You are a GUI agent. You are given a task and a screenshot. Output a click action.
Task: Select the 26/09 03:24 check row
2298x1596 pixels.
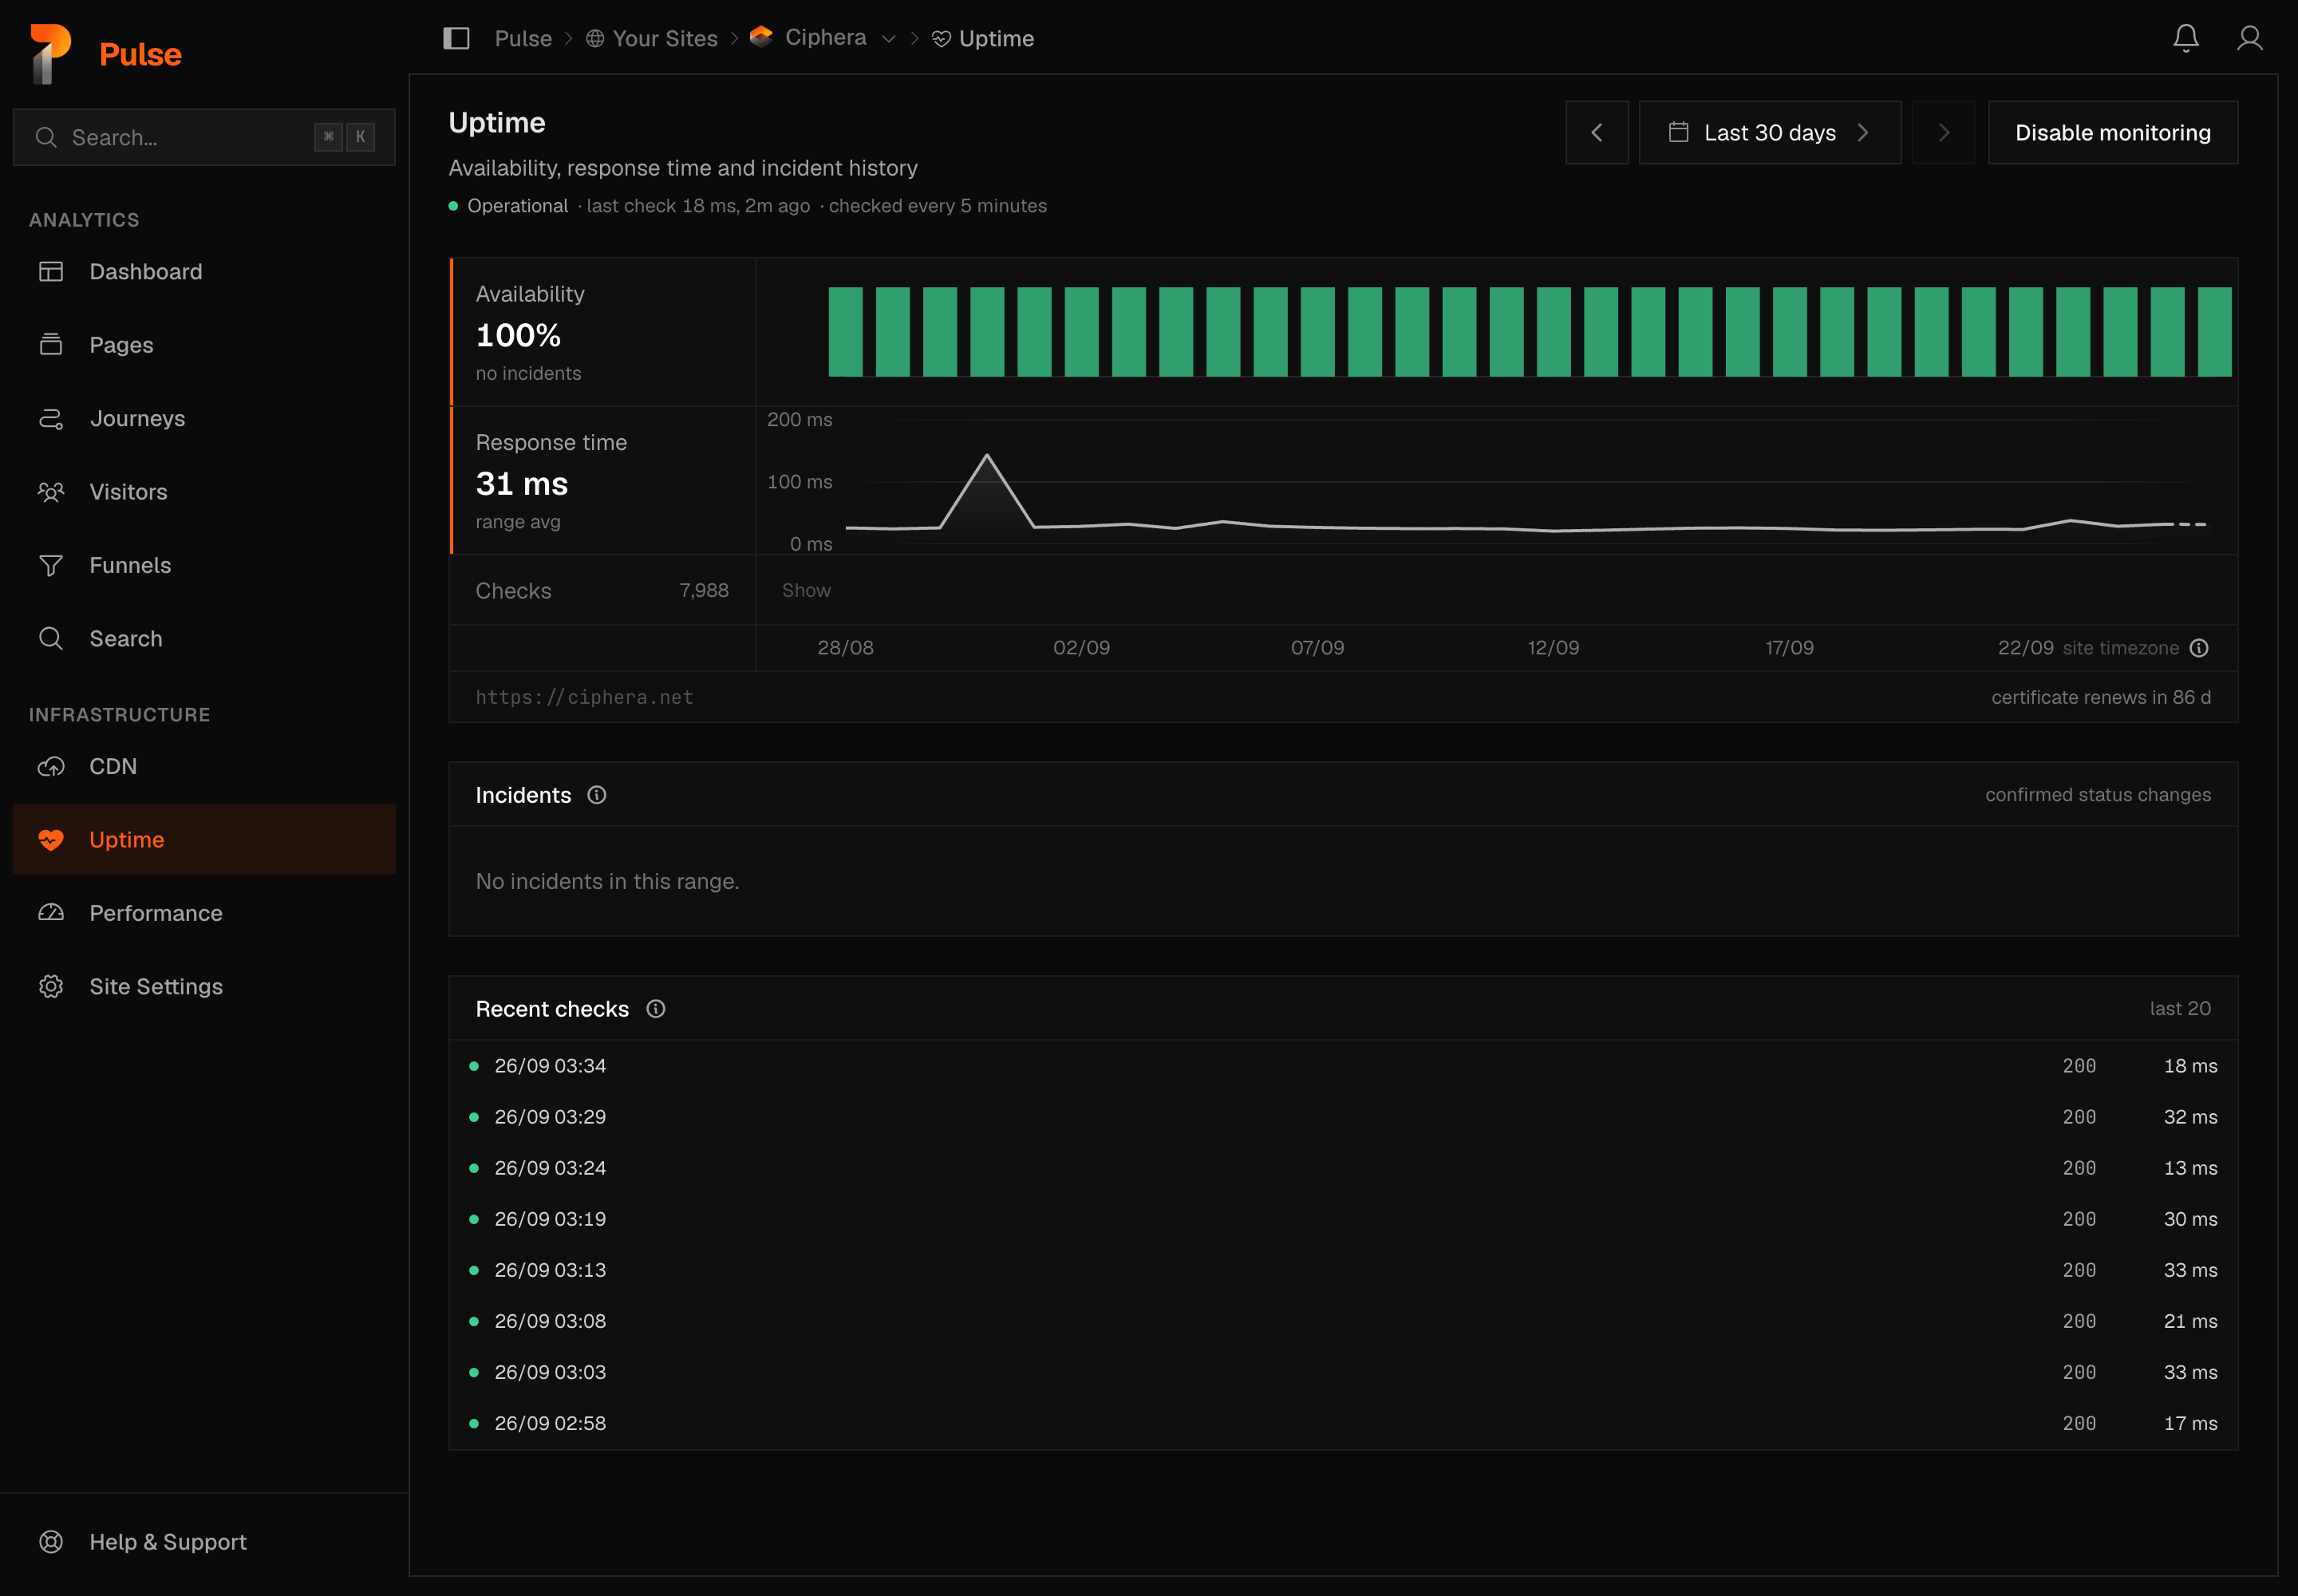click(1343, 1168)
